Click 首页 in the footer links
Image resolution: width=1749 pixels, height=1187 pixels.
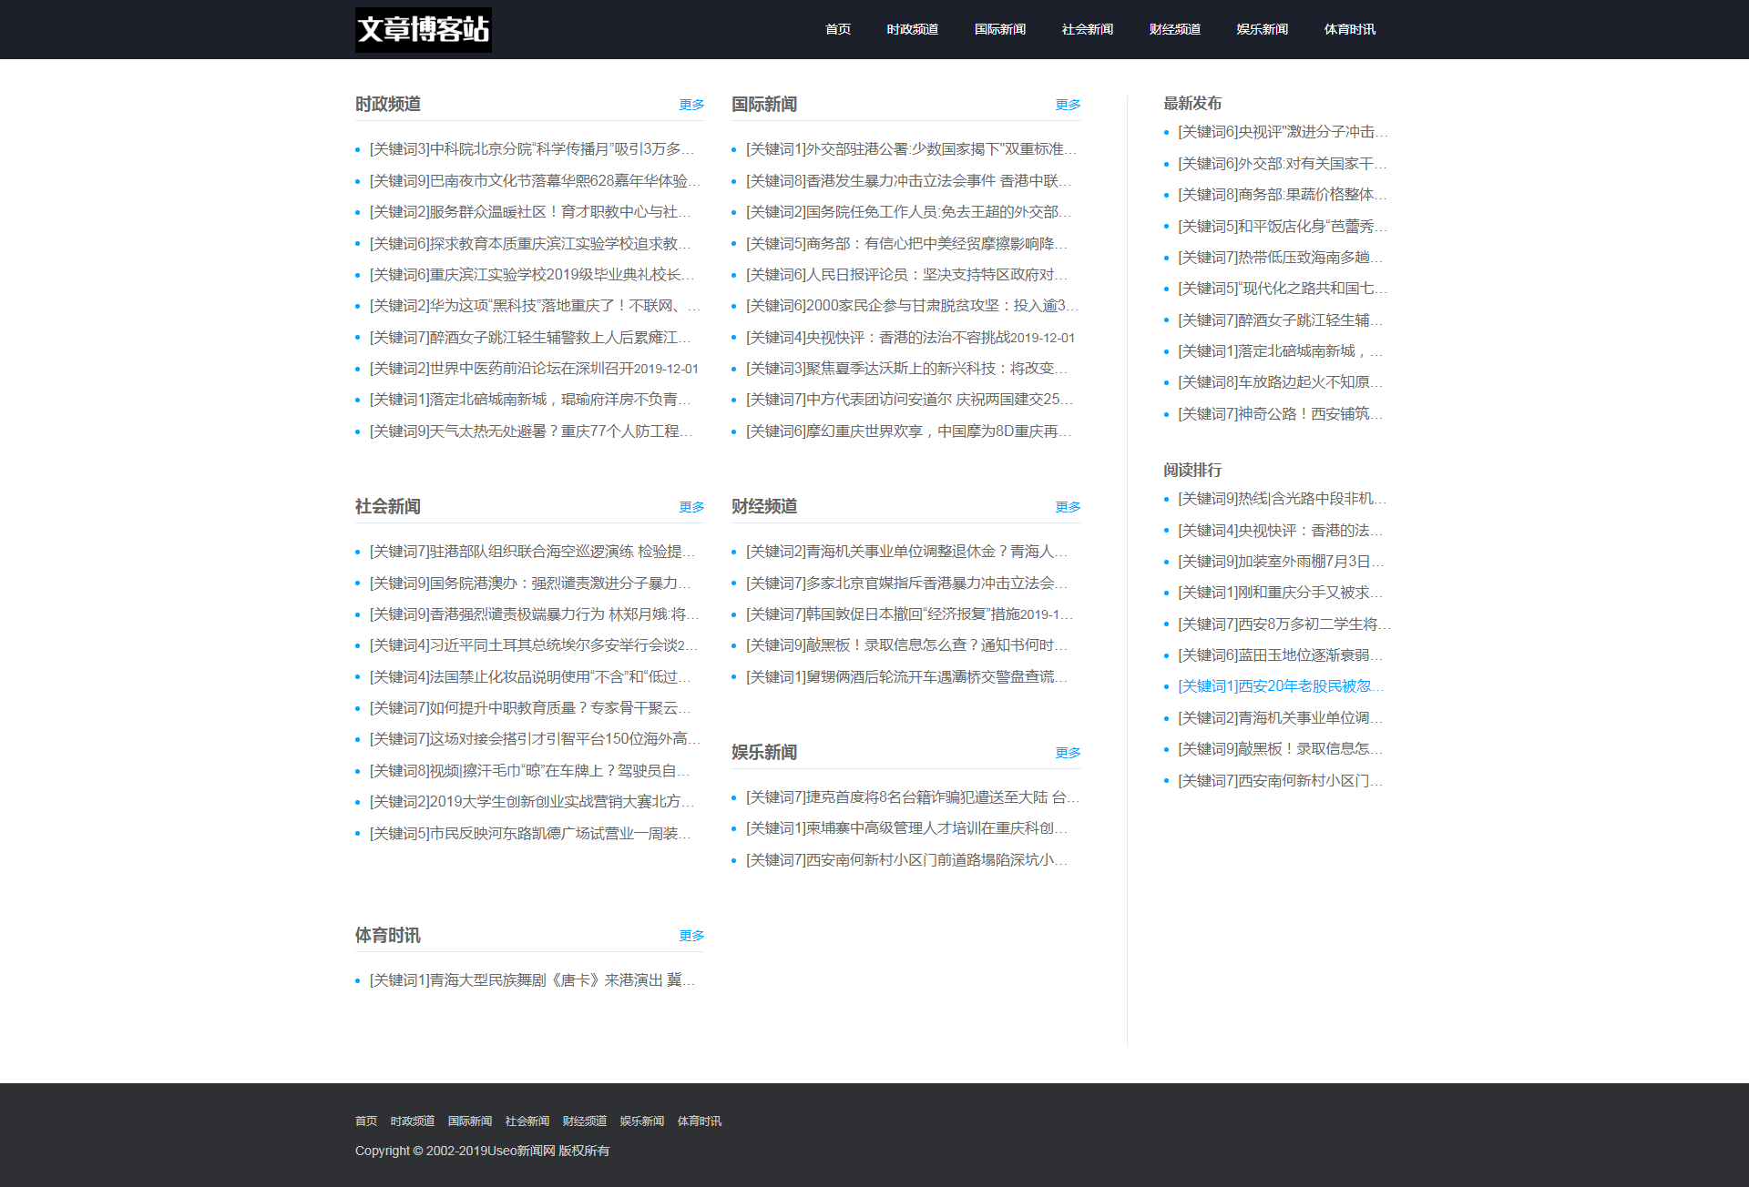point(366,1121)
